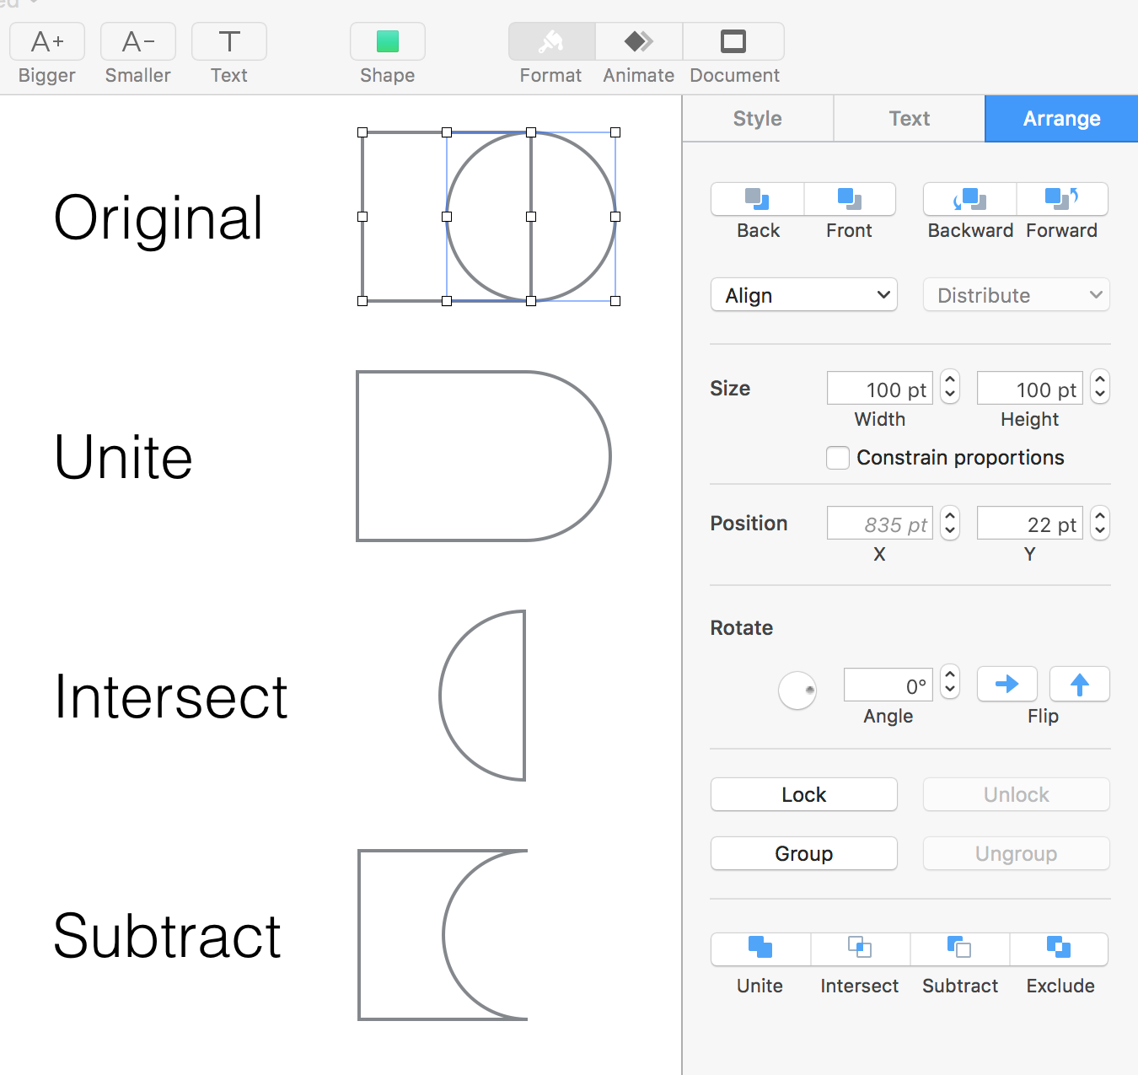The height and width of the screenshot is (1075, 1138).
Task: Switch to the Style tab
Action: pyautogui.click(x=756, y=118)
